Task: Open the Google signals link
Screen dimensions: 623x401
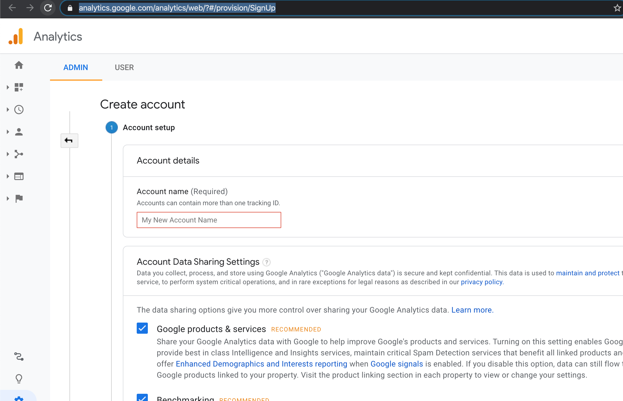Action: (x=397, y=364)
